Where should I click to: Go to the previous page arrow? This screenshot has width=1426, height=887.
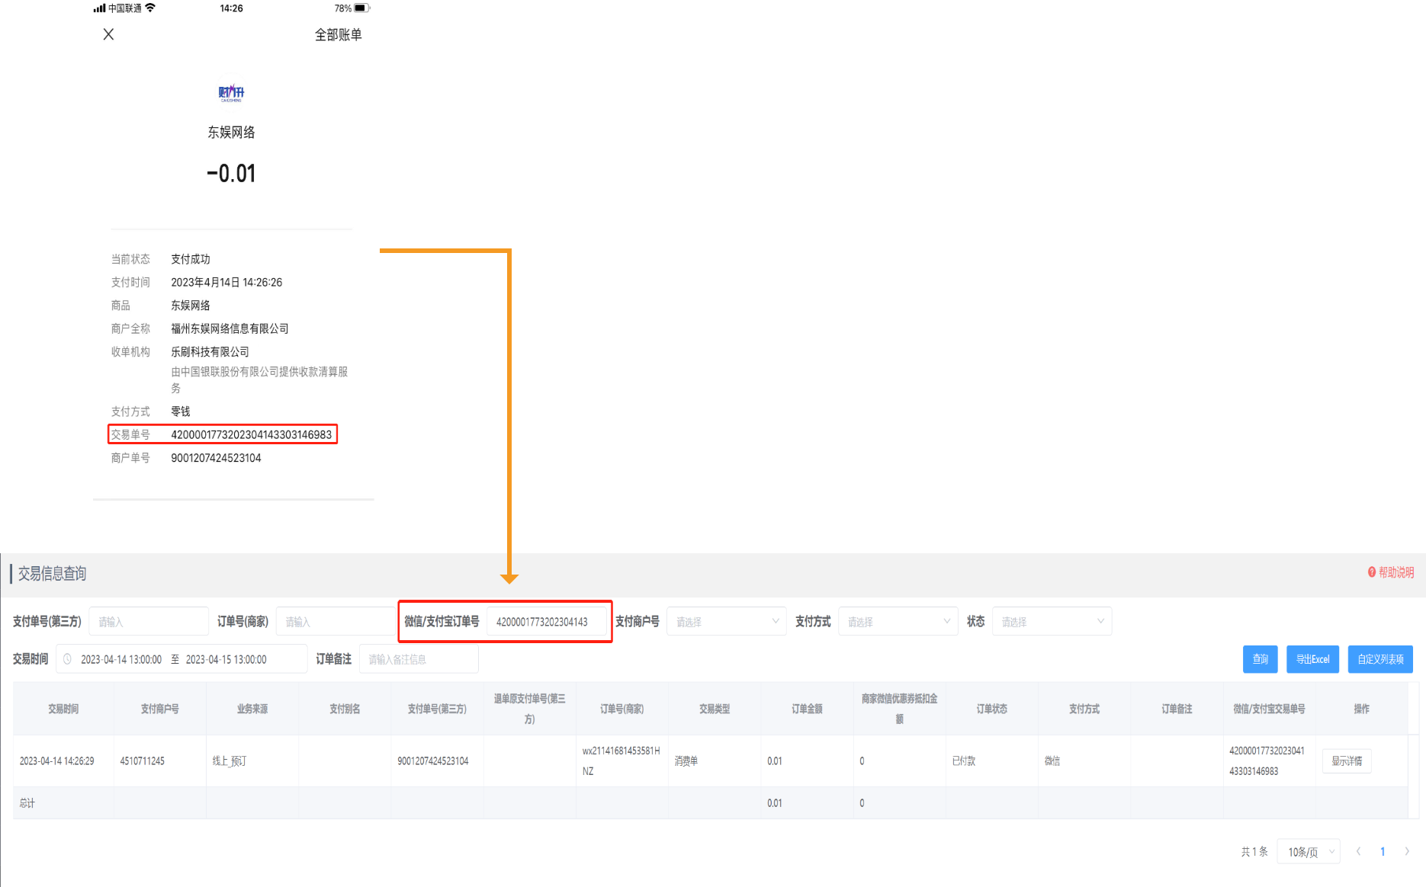pyautogui.click(x=1358, y=852)
